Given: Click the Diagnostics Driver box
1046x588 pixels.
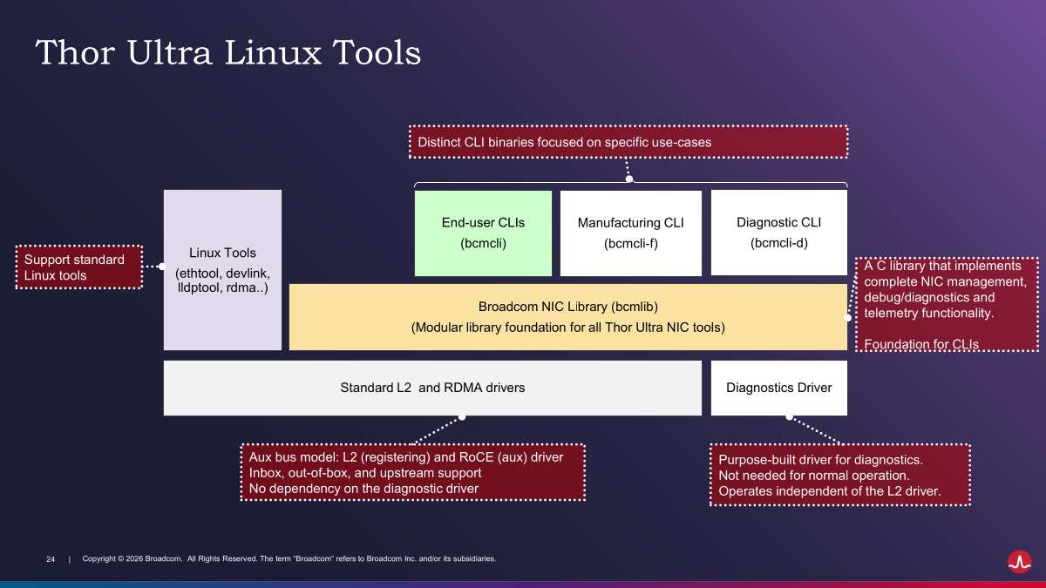Looking at the screenshot, I should pos(779,388).
